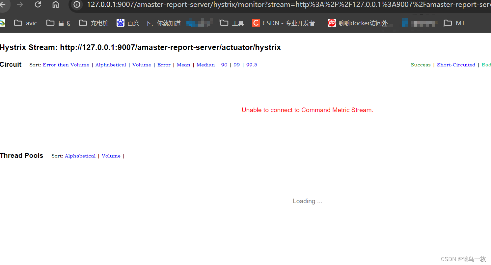Sort Thread Pools by Volume
Viewport: 491px width, 265px height.
tap(111, 156)
